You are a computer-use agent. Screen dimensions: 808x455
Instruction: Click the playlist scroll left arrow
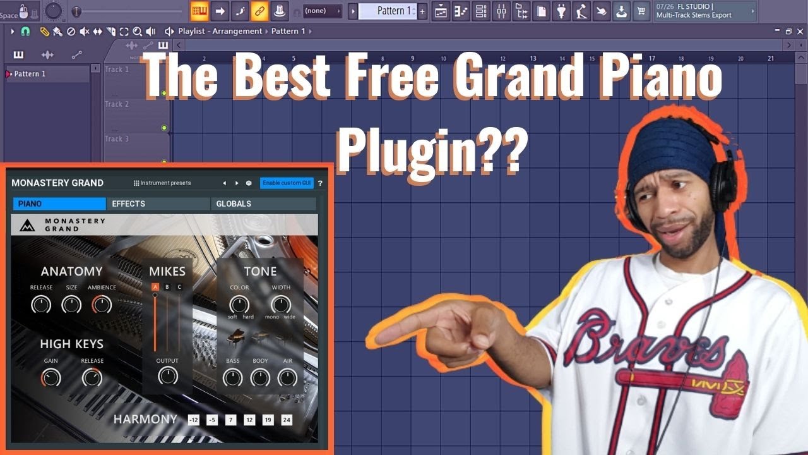(179, 45)
